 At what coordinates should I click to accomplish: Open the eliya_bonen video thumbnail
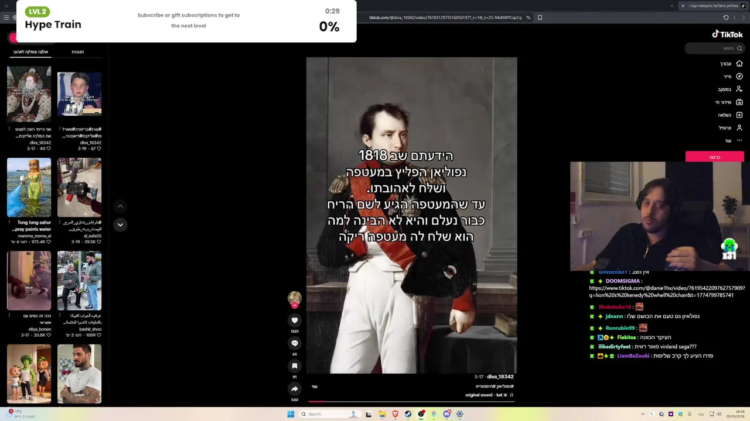[29, 281]
